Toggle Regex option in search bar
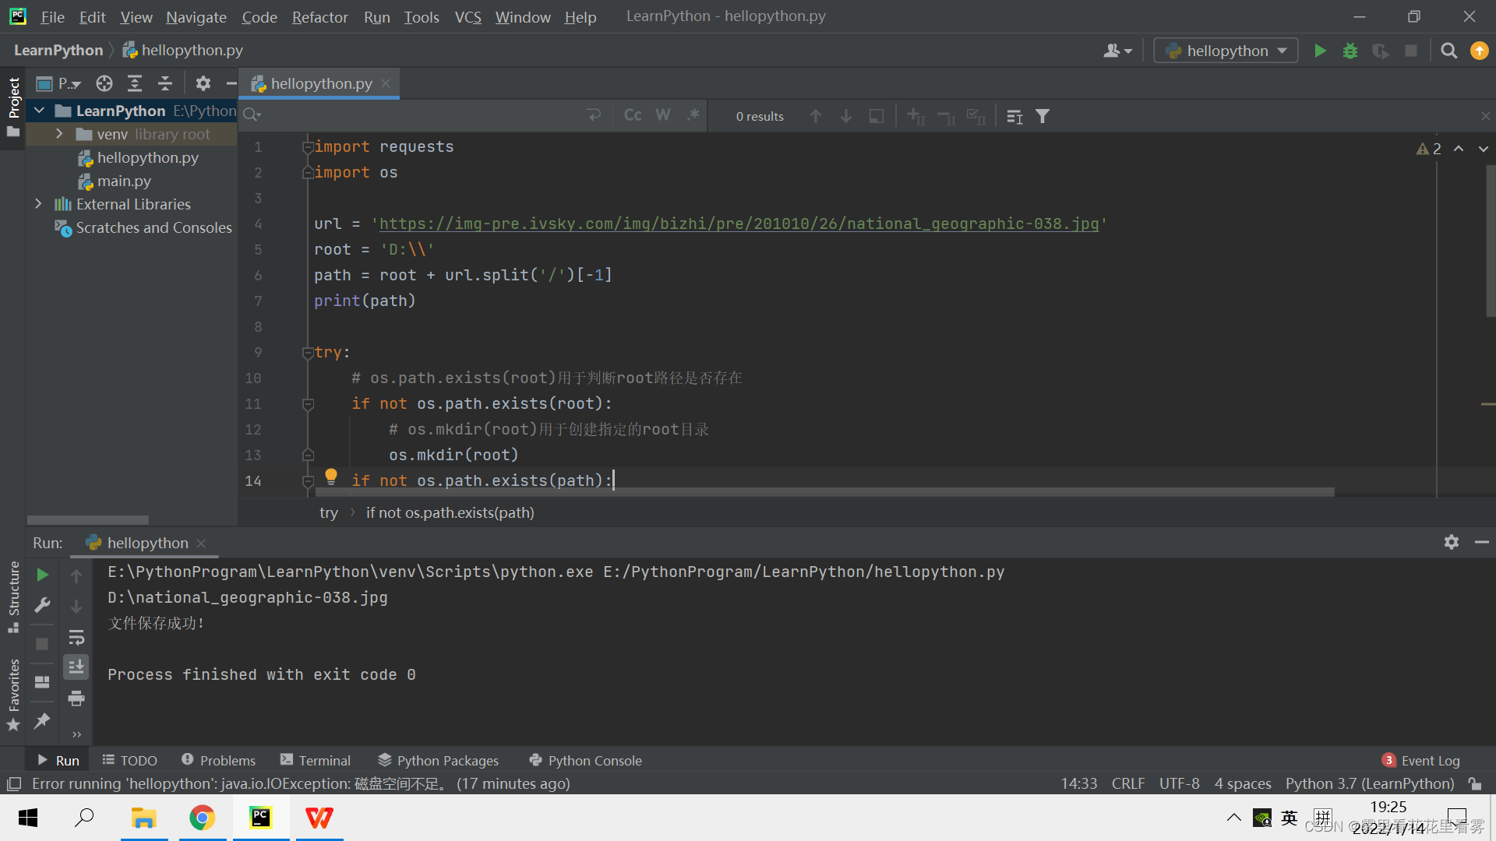 coord(693,115)
